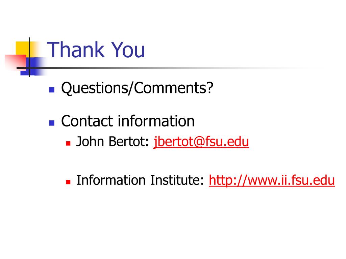Open the jbertot@fsu.edu email link

pos(201,142)
